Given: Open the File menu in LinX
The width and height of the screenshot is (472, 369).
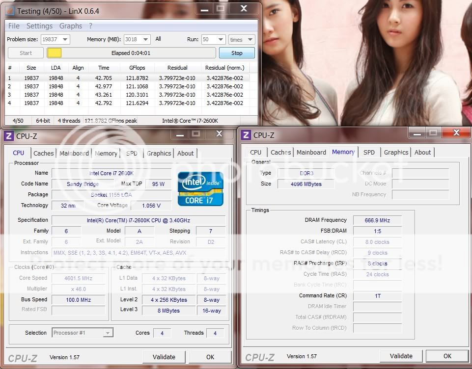Looking at the screenshot, I should pos(14,26).
